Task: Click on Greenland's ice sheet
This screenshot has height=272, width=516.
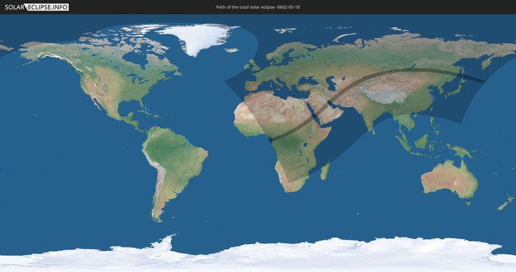Action: (198, 38)
